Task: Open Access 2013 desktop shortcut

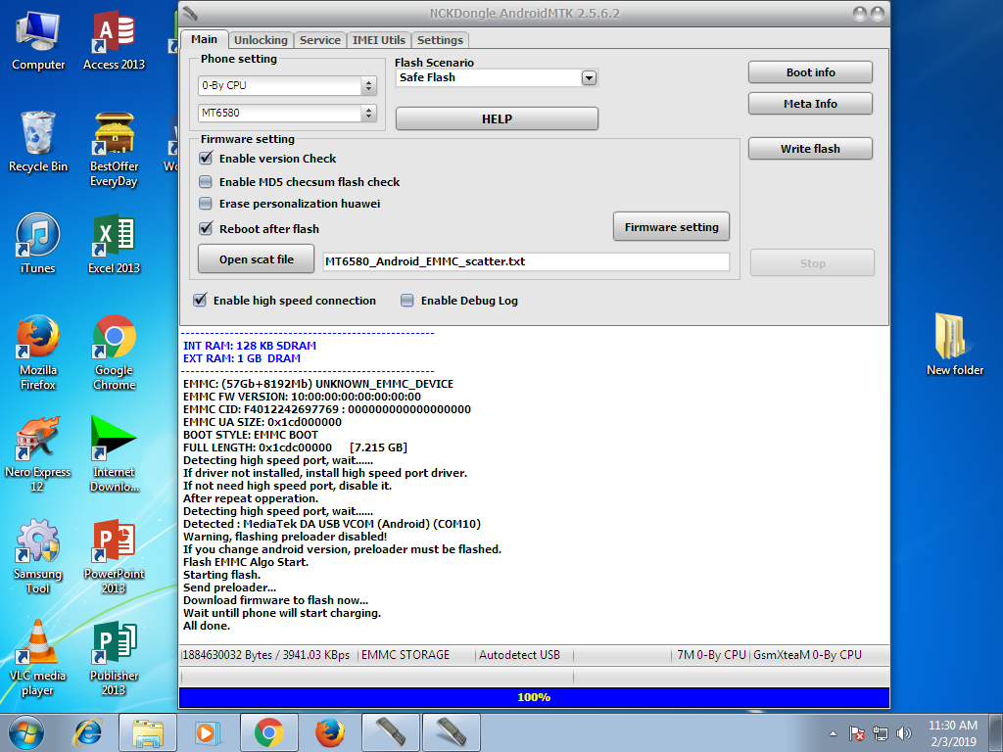Action: pos(114,41)
